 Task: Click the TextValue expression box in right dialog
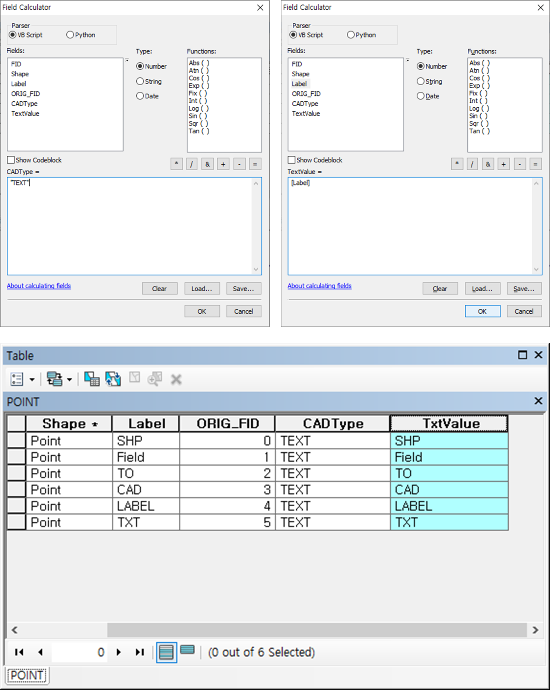(x=415, y=226)
